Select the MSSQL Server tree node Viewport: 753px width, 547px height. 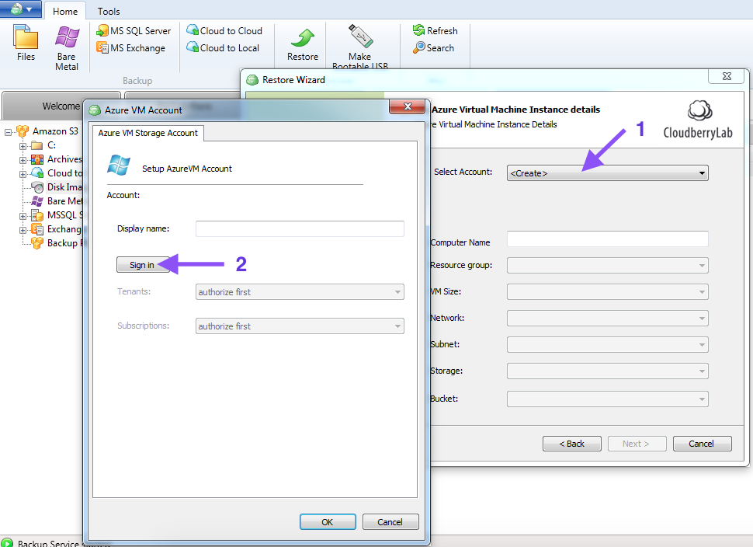[x=57, y=215]
